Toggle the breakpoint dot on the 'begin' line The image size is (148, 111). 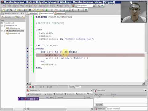click(27, 48)
